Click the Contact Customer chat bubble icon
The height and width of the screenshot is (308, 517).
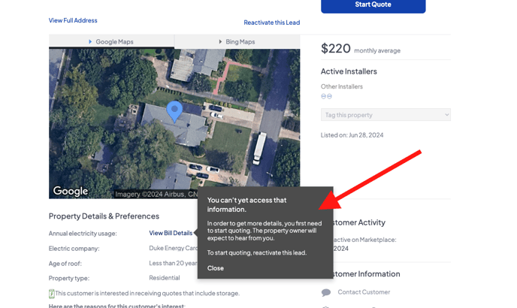(326, 292)
